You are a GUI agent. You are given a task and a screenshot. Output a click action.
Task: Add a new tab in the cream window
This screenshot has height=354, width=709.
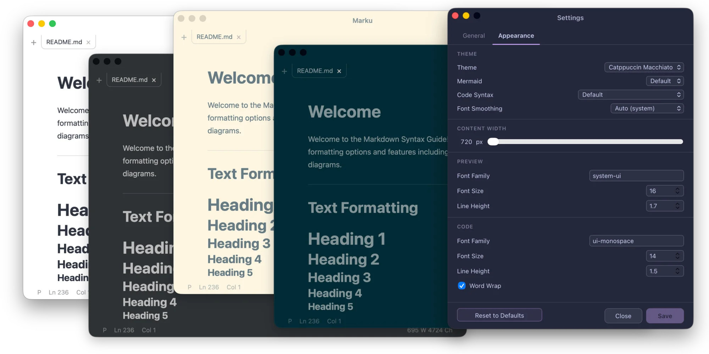[184, 37]
